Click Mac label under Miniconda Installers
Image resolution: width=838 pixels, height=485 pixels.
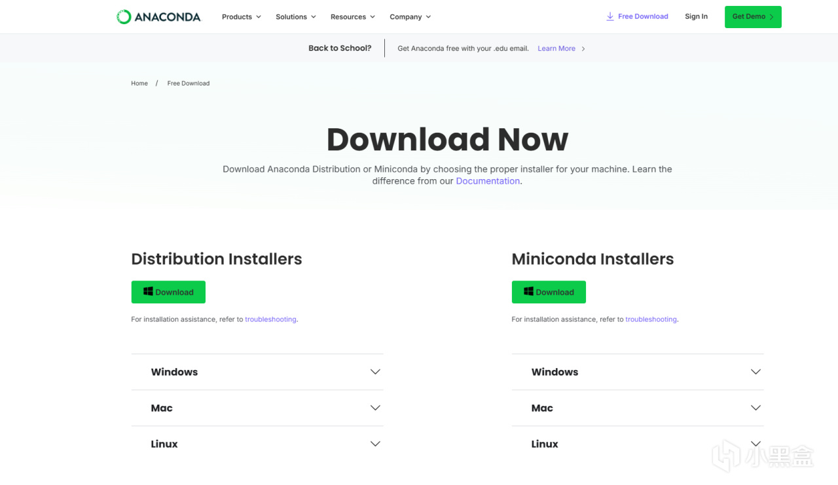pyautogui.click(x=542, y=408)
